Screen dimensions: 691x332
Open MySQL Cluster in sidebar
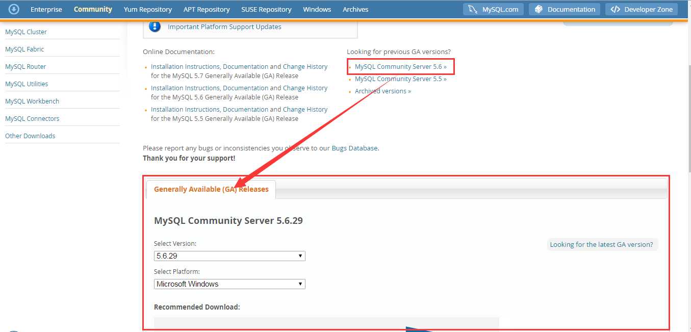pyautogui.click(x=26, y=32)
